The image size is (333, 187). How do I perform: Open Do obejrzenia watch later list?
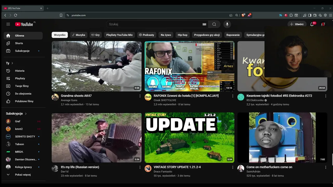click(x=23, y=94)
